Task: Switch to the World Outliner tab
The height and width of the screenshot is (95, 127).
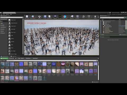Action: (104, 16)
